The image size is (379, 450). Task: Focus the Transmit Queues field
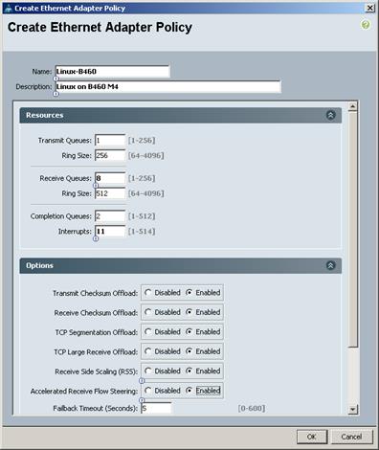[x=110, y=140]
